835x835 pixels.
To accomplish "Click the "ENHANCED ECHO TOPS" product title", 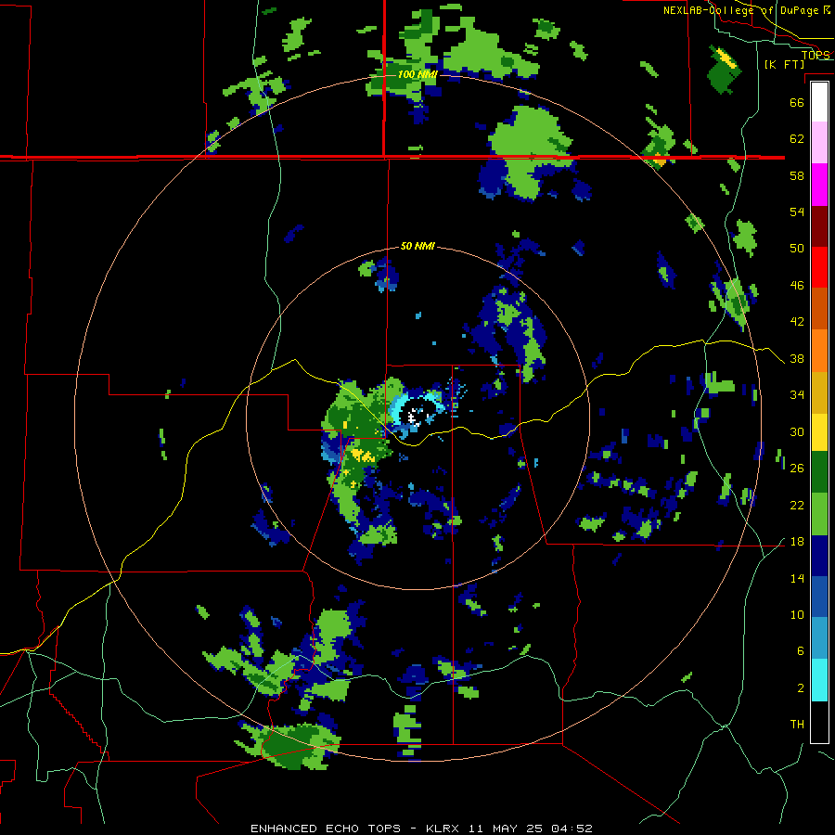I will point(326,829).
